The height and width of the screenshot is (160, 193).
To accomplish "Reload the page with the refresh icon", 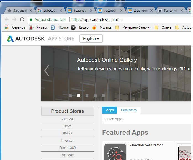I will pos(22,19).
